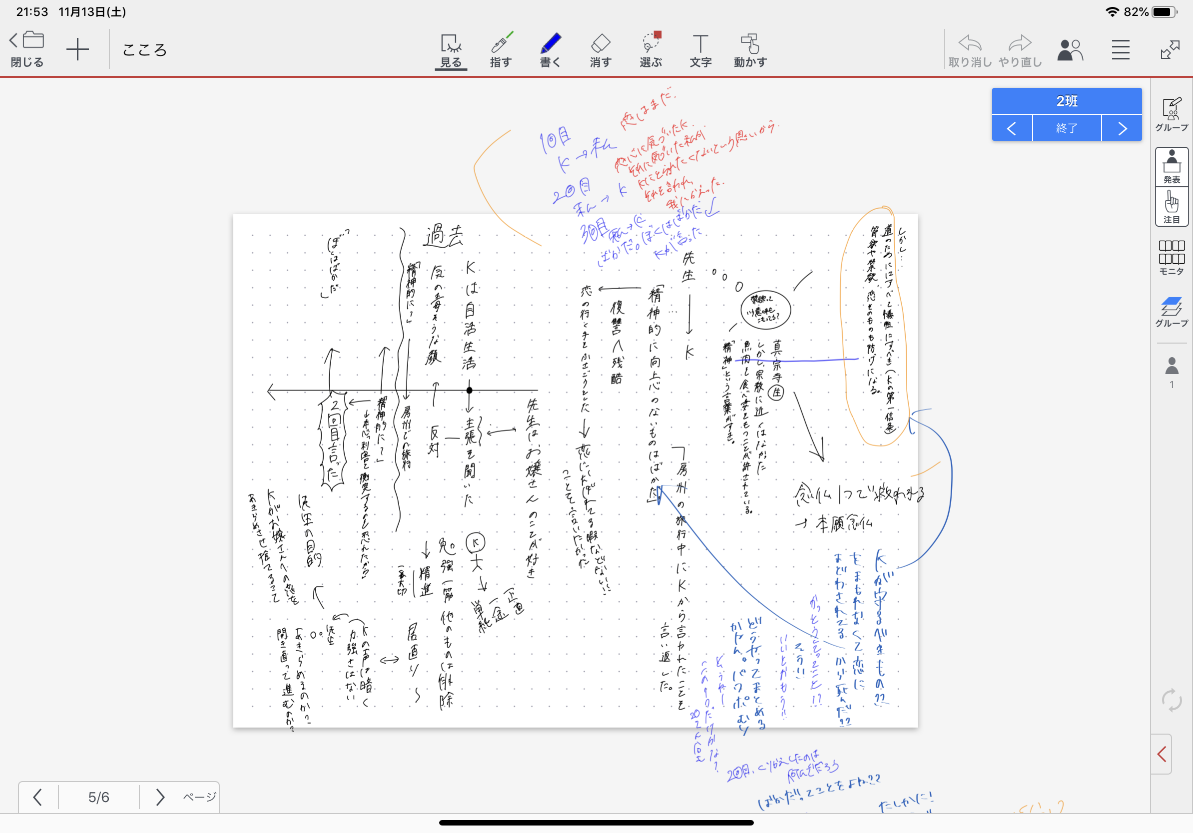The height and width of the screenshot is (833, 1193).
Task: Click the 5/6 page indicator
Action: click(x=99, y=797)
